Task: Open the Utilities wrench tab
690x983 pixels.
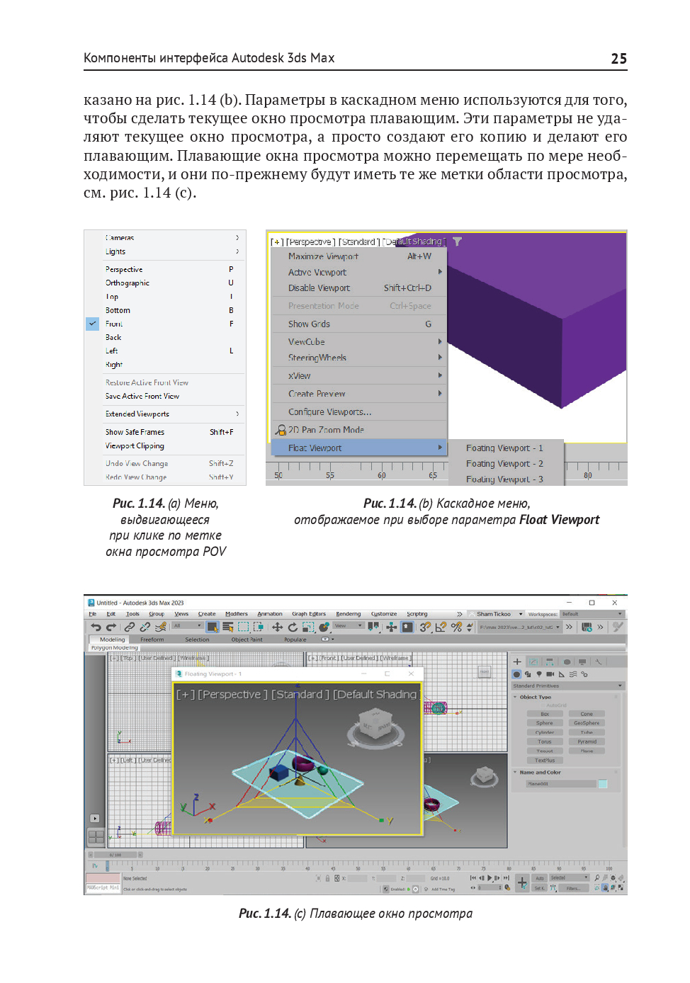Action: point(599,662)
